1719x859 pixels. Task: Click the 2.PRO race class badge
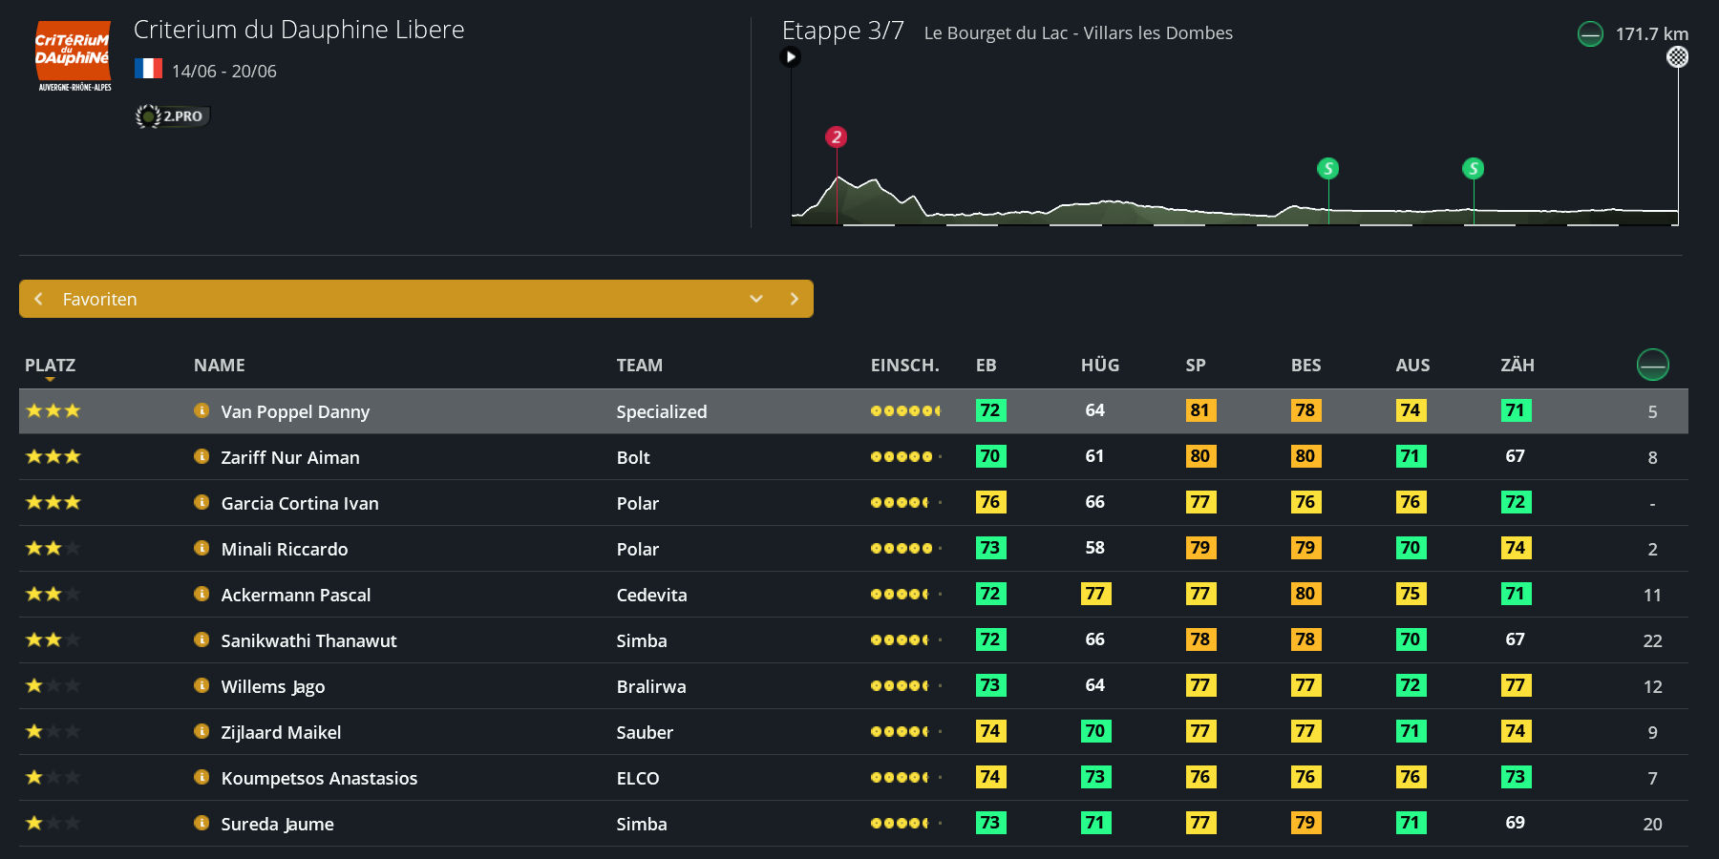(x=173, y=116)
